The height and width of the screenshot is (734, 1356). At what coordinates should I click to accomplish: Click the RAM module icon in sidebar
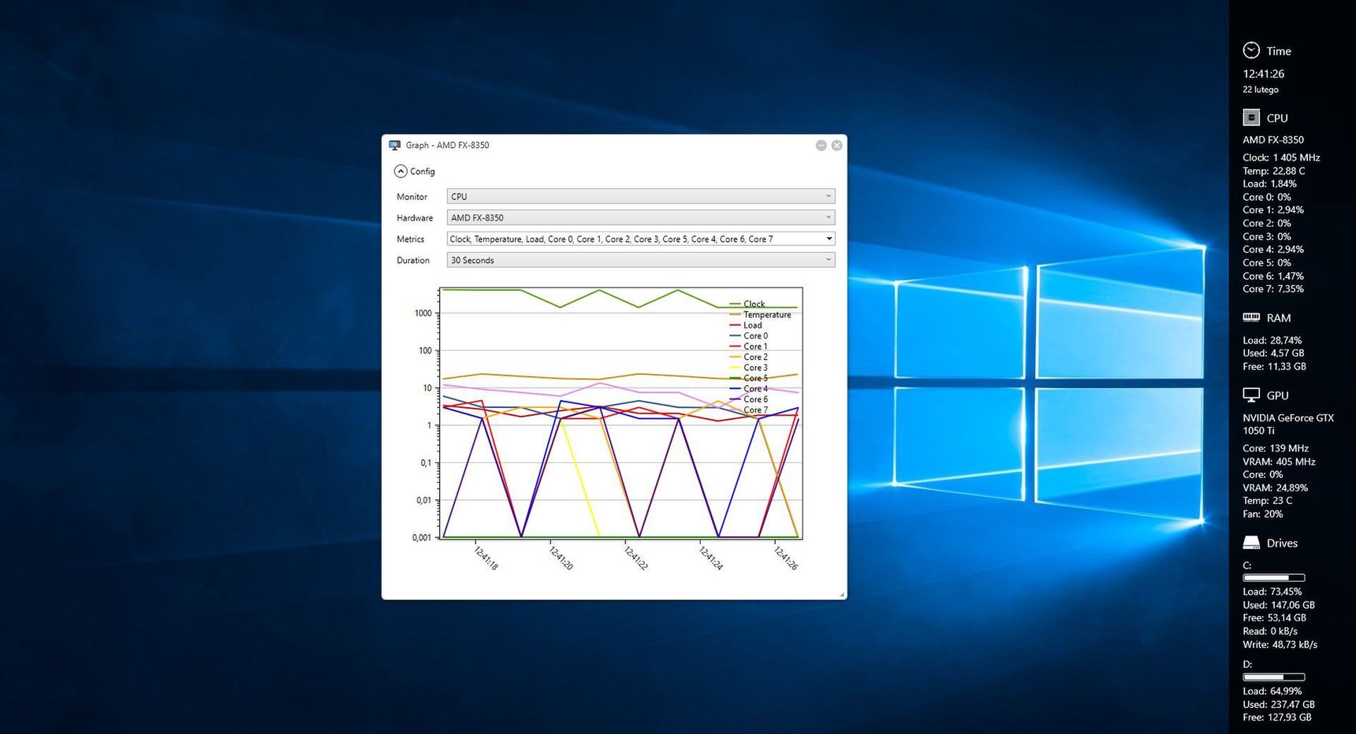tap(1251, 317)
